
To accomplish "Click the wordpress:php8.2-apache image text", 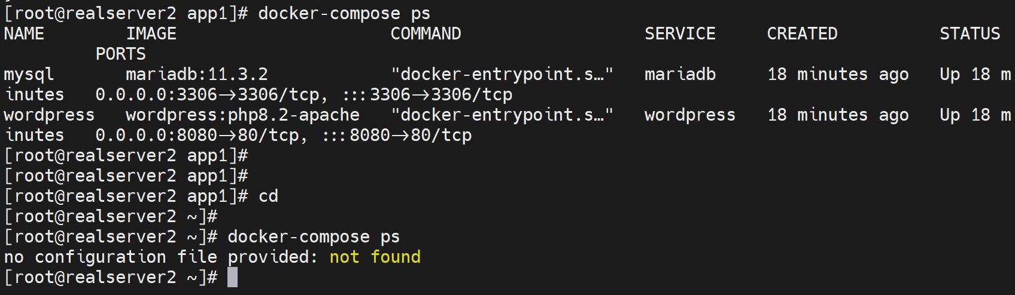I will click(x=242, y=115).
